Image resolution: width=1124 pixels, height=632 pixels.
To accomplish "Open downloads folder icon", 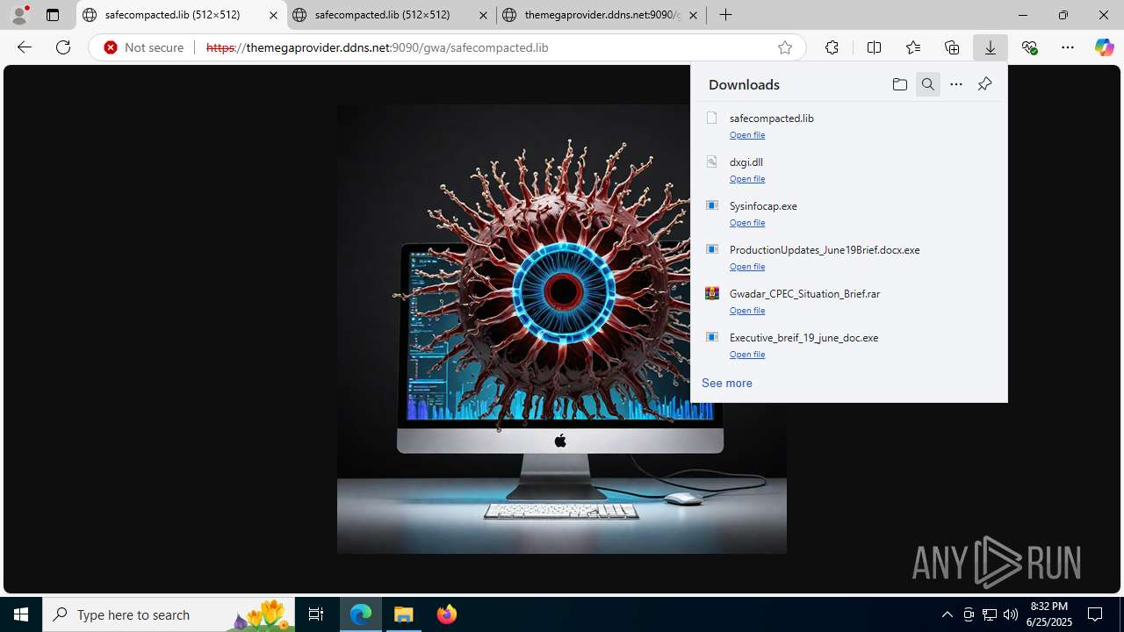I will point(899,84).
